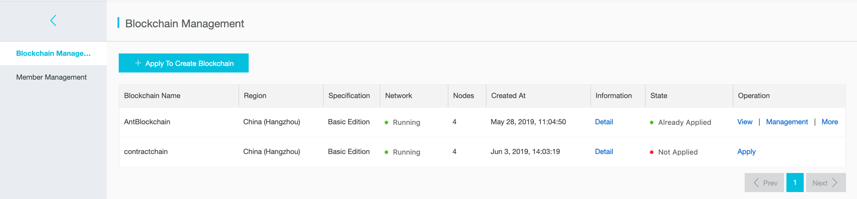
Task: Click View link for AntBlockchain
Action: pyautogui.click(x=745, y=122)
